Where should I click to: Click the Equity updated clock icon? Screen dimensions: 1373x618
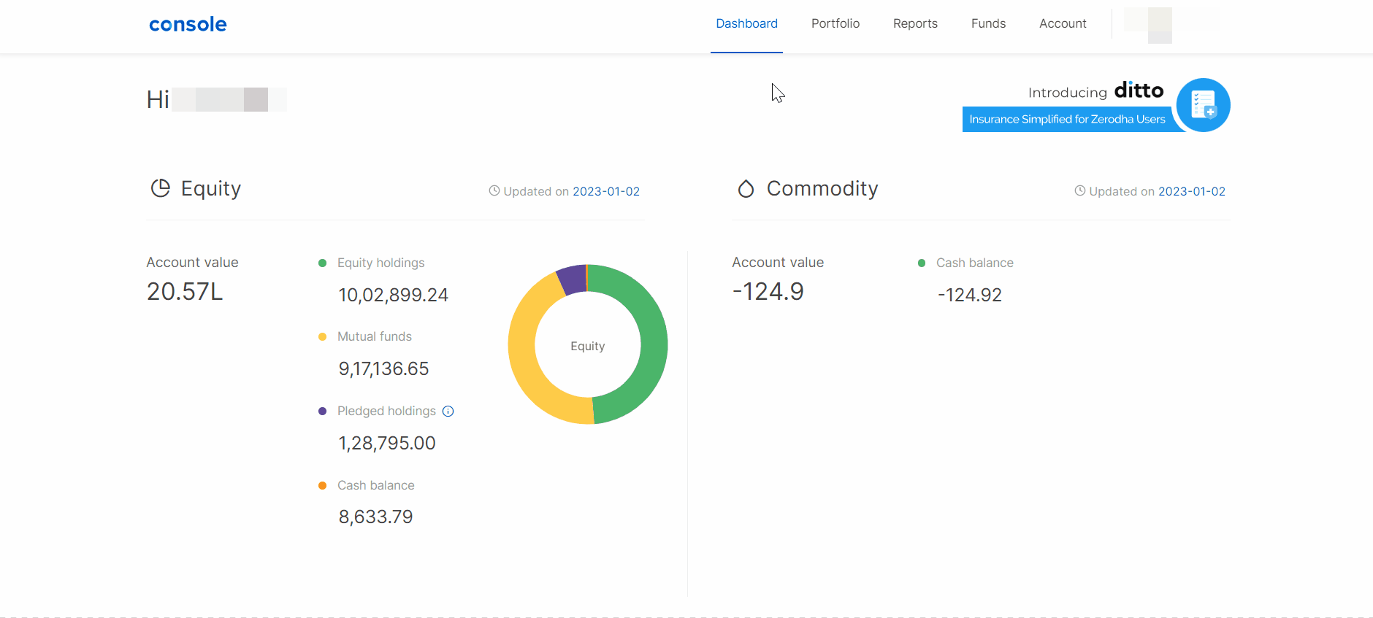(x=494, y=191)
